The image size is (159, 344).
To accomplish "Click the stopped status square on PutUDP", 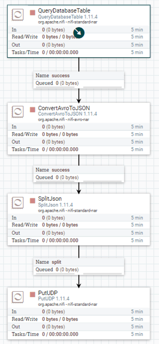I will [33, 294].
